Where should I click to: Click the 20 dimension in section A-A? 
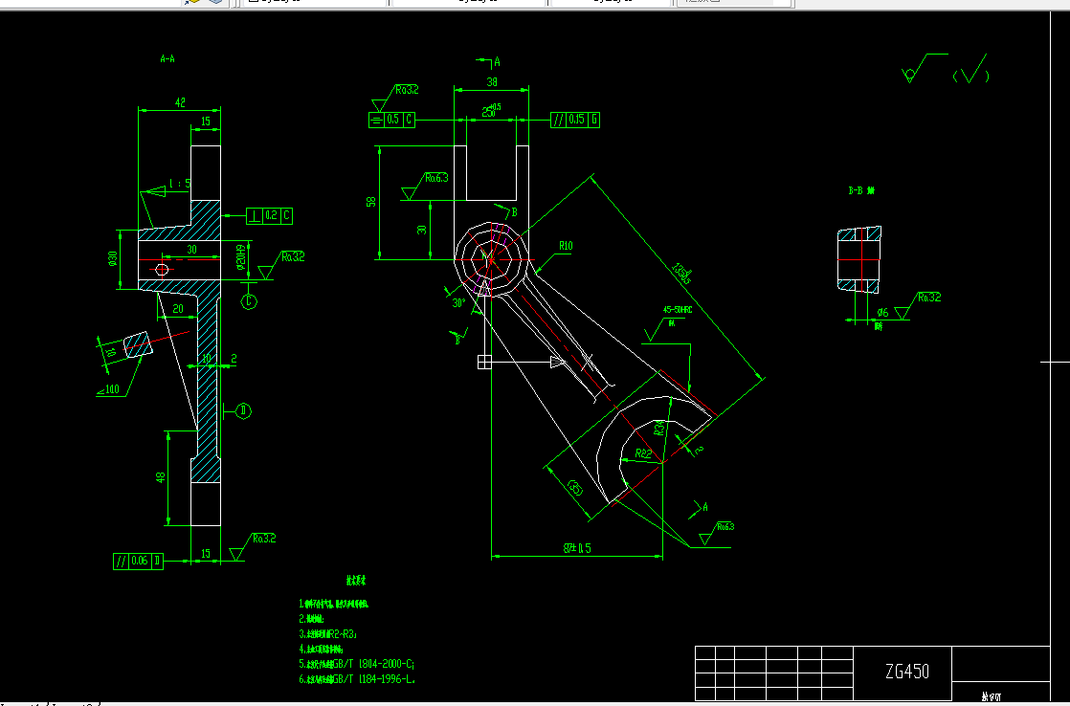pos(177,309)
